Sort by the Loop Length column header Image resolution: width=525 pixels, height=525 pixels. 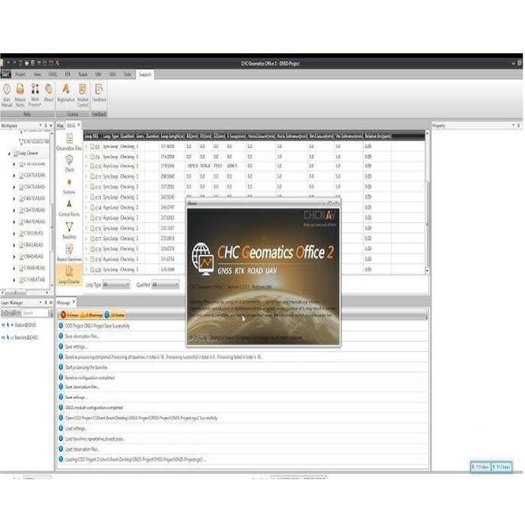172,136
